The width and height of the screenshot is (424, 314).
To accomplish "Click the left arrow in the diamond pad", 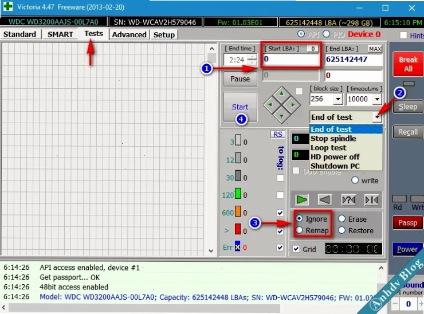I will [x=270, y=105].
